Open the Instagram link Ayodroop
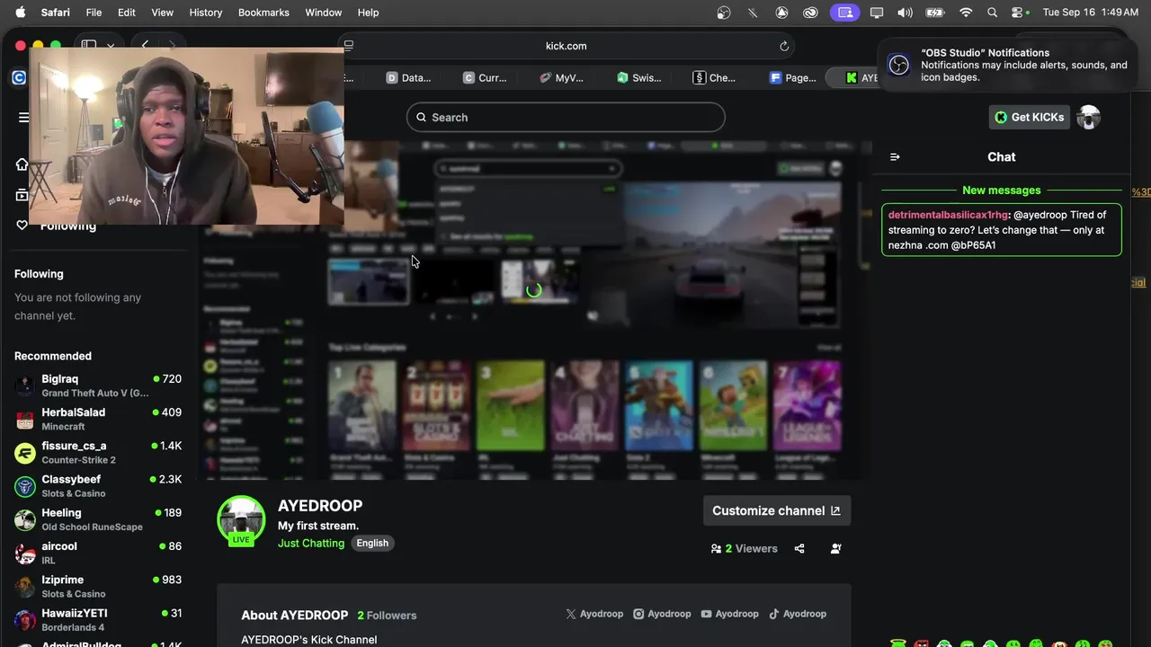Screen dimensions: 1151x647 [662, 614]
